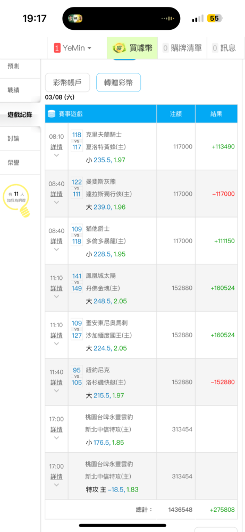Switch to the 預測 sidebar tab
Viewport: 245px width, 532px height.
[x=14, y=66]
